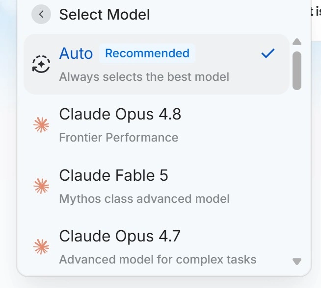Viewport: 321px width, 288px height.
Task: Click the model list scrollbar thumb
Action: (x=297, y=71)
